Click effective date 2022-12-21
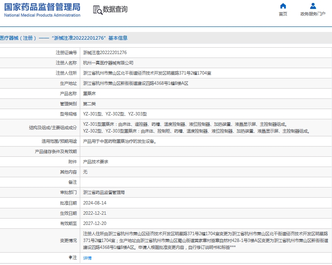Viewport: 332px width, 265px height. coord(95,213)
